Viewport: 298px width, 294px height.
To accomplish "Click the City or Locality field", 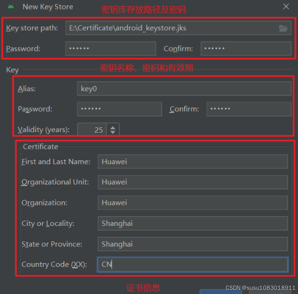I will 193,223.
